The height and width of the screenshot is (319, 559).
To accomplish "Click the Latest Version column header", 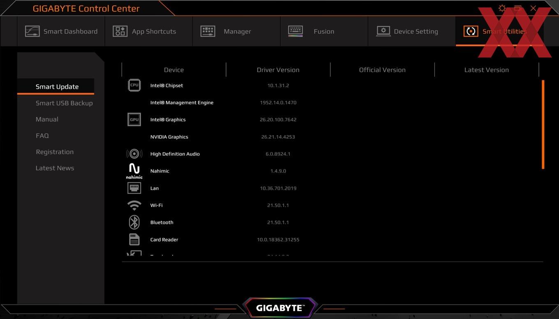I will [x=487, y=70].
